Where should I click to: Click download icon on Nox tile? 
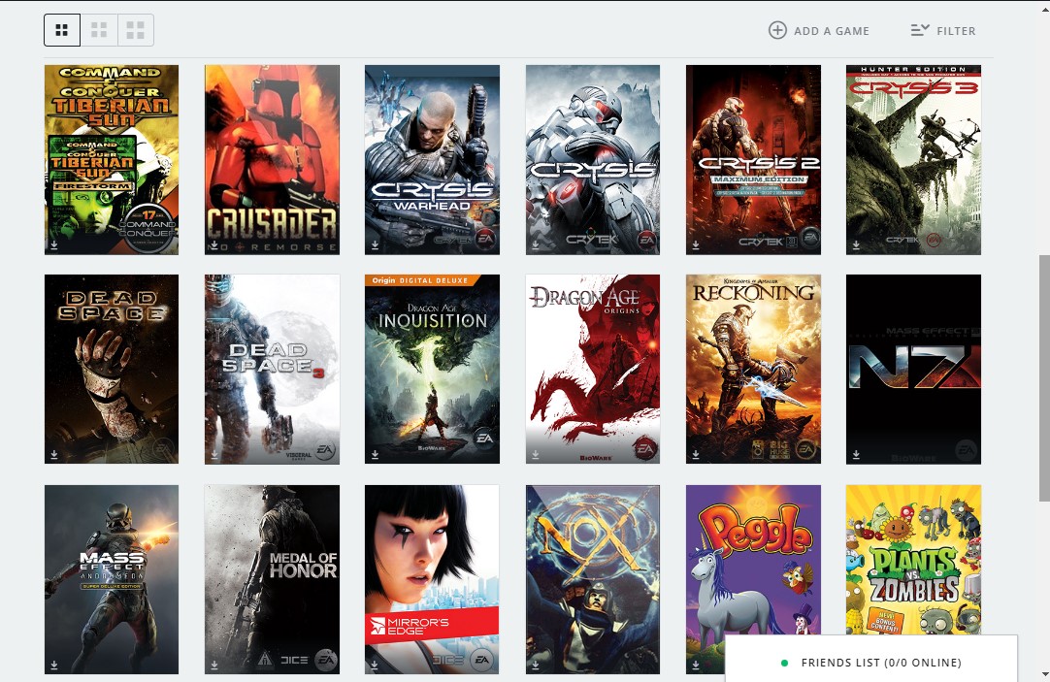click(x=535, y=665)
